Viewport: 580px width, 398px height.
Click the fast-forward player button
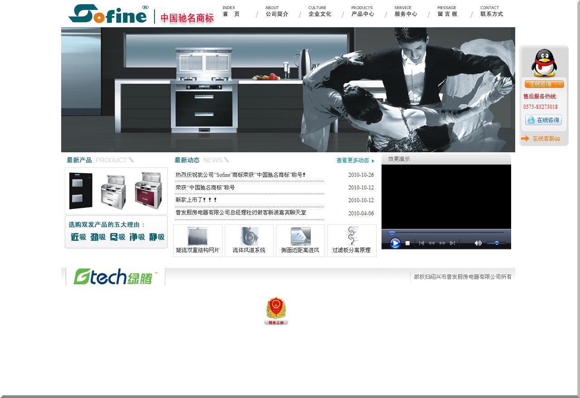(442, 243)
